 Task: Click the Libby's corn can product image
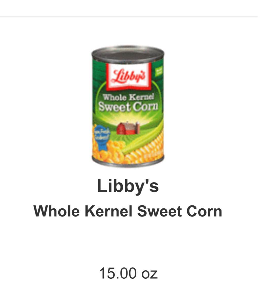click(128, 106)
